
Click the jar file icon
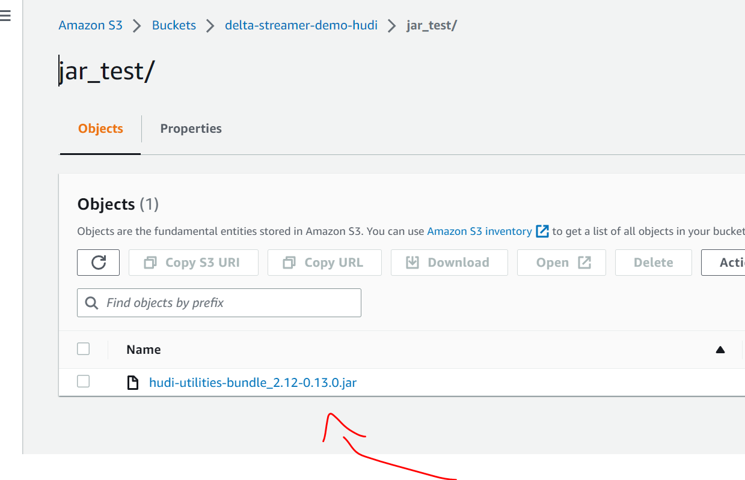(133, 382)
